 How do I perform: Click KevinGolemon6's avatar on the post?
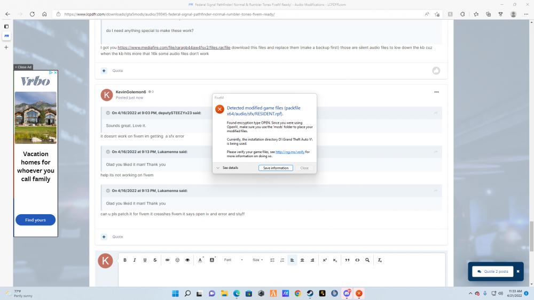[x=107, y=95]
